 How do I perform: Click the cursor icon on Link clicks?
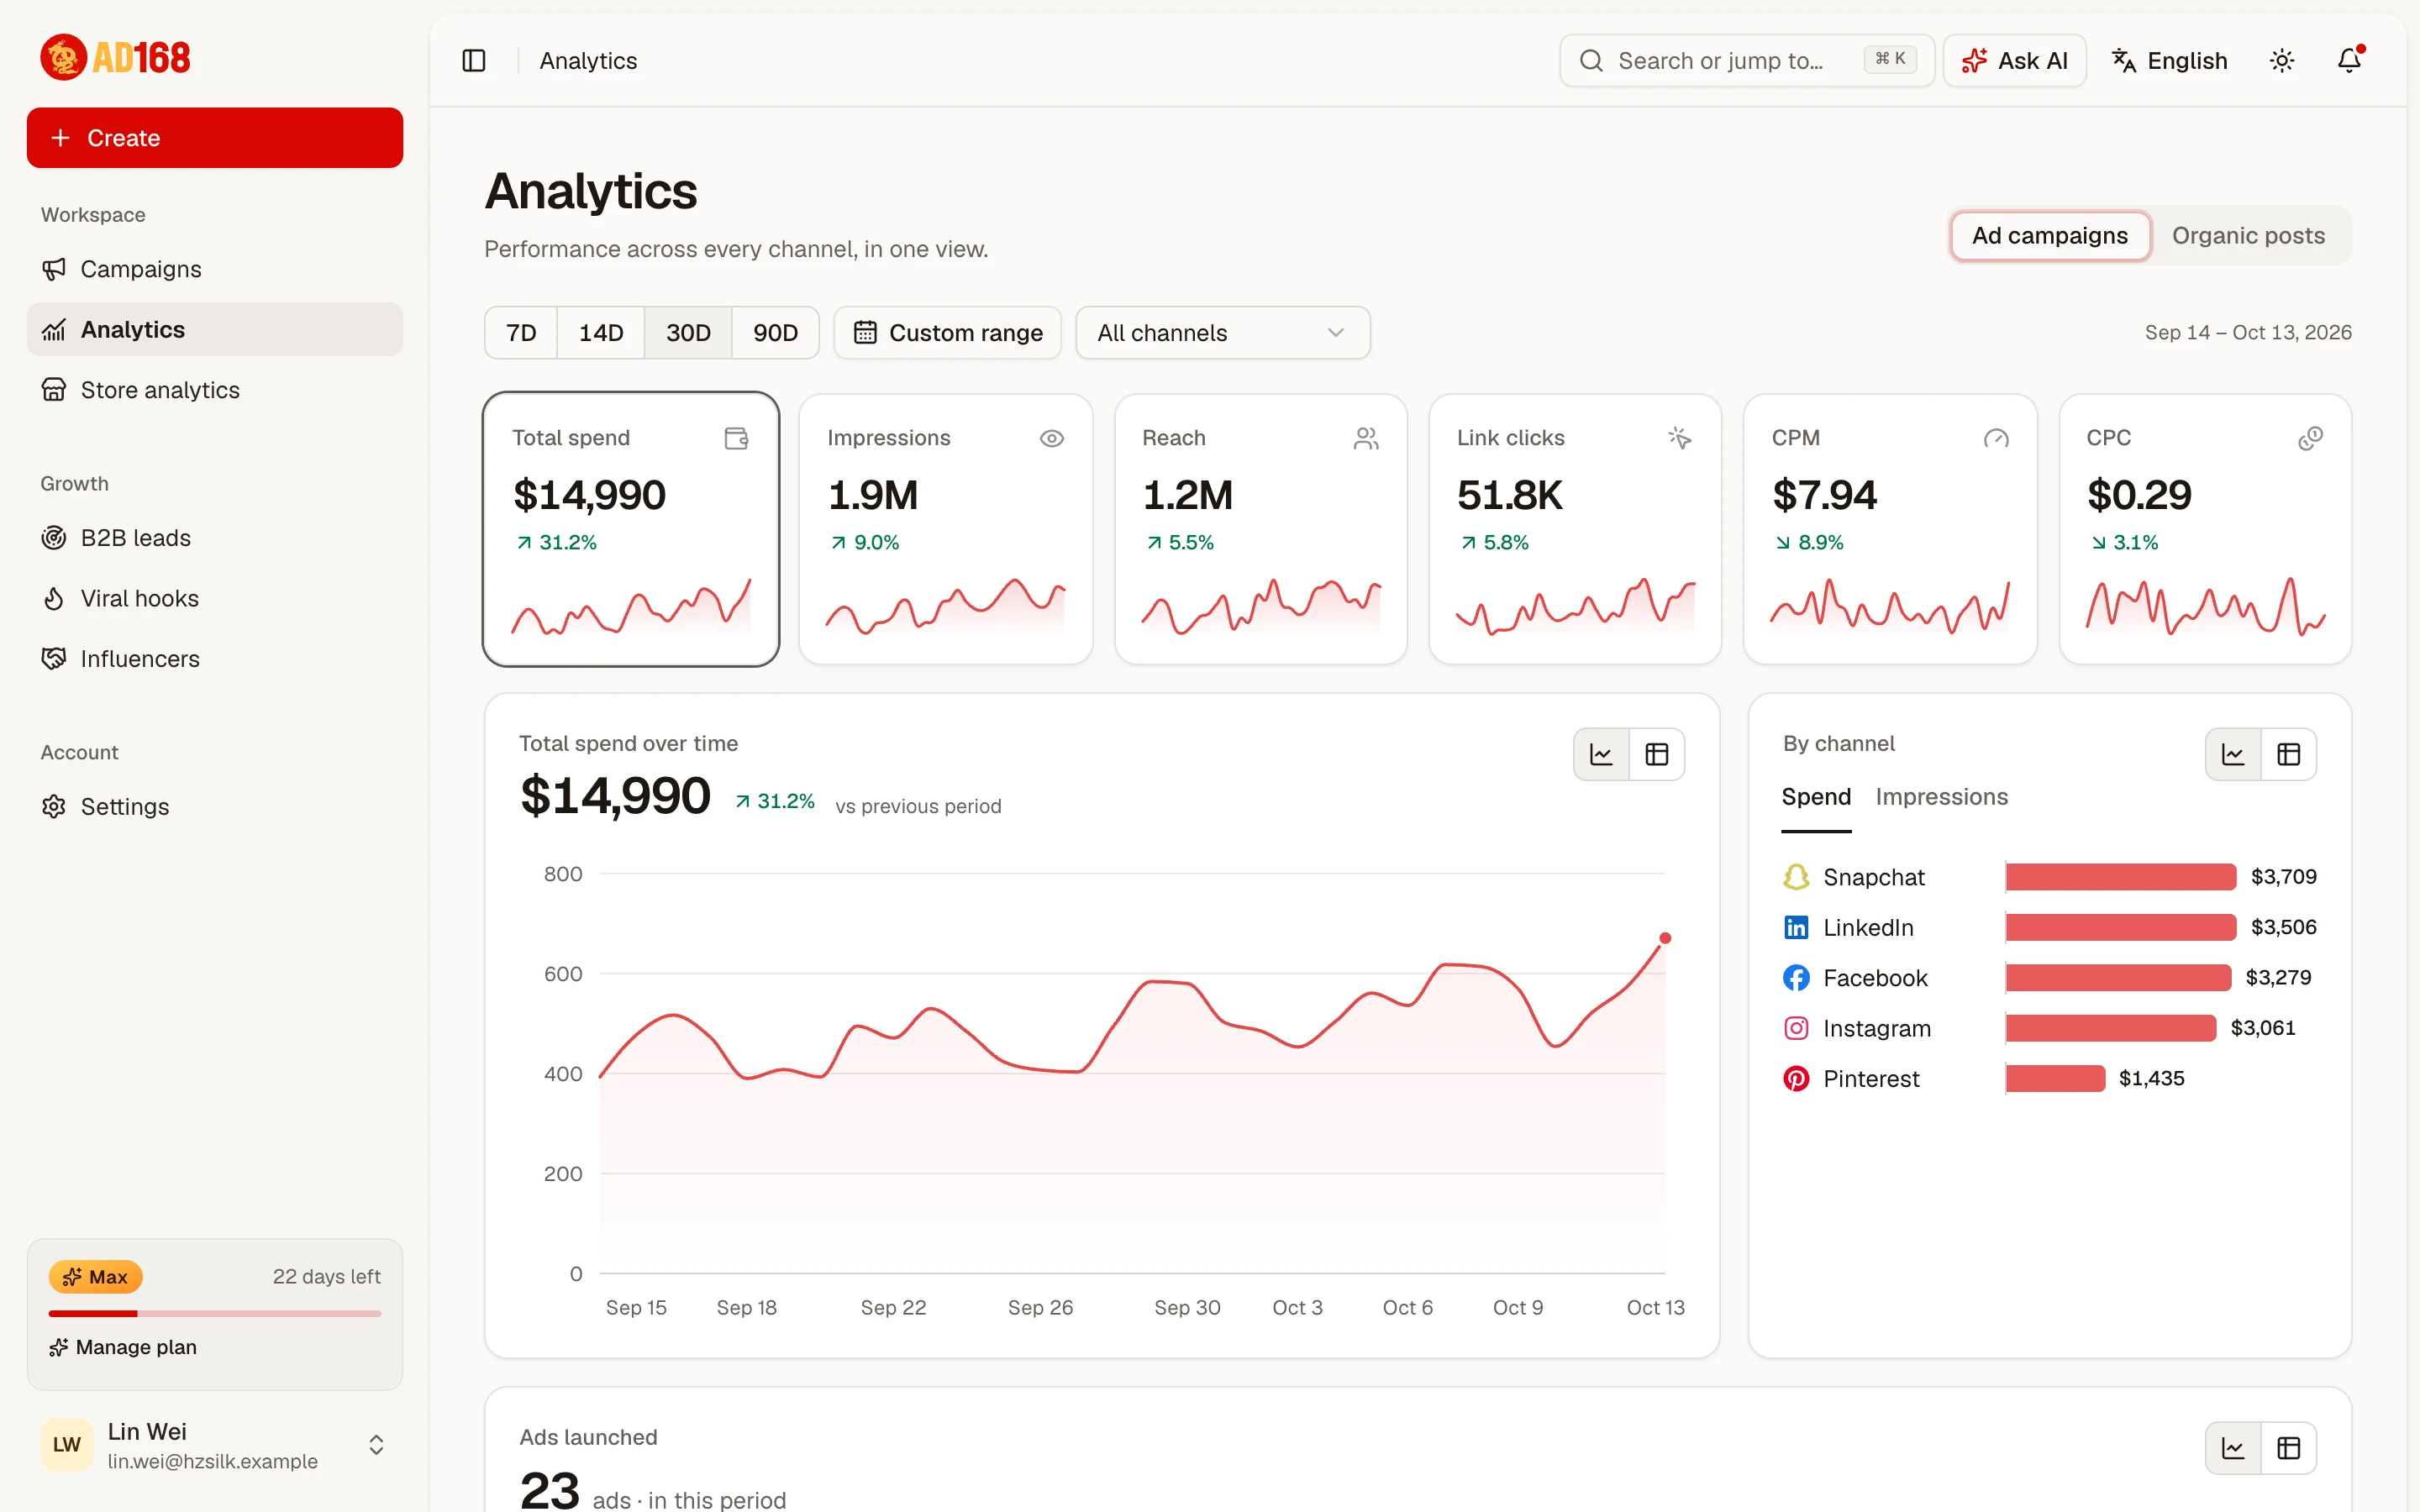click(1680, 438)
